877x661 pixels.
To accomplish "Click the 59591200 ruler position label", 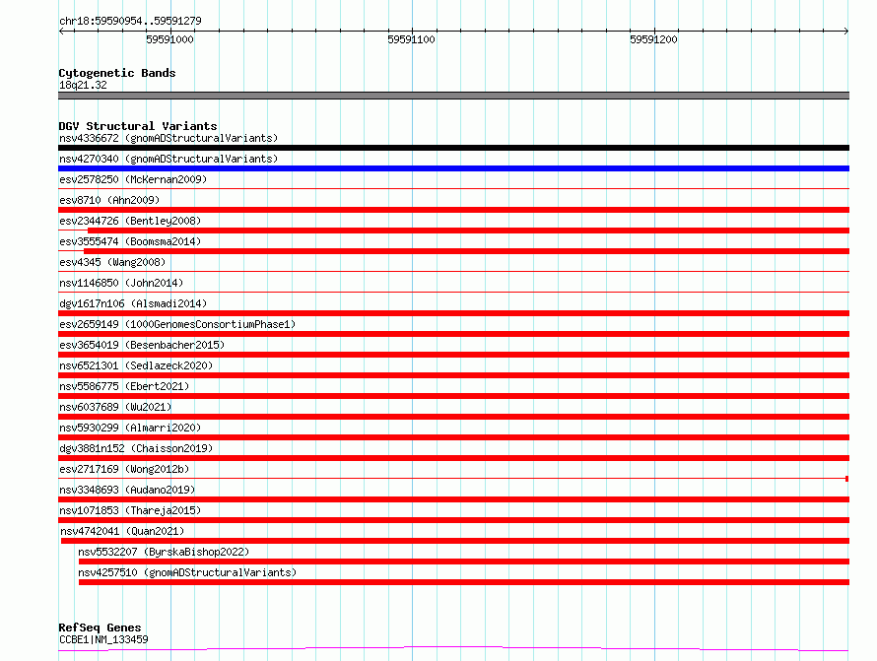I will (x=653, y=39).
